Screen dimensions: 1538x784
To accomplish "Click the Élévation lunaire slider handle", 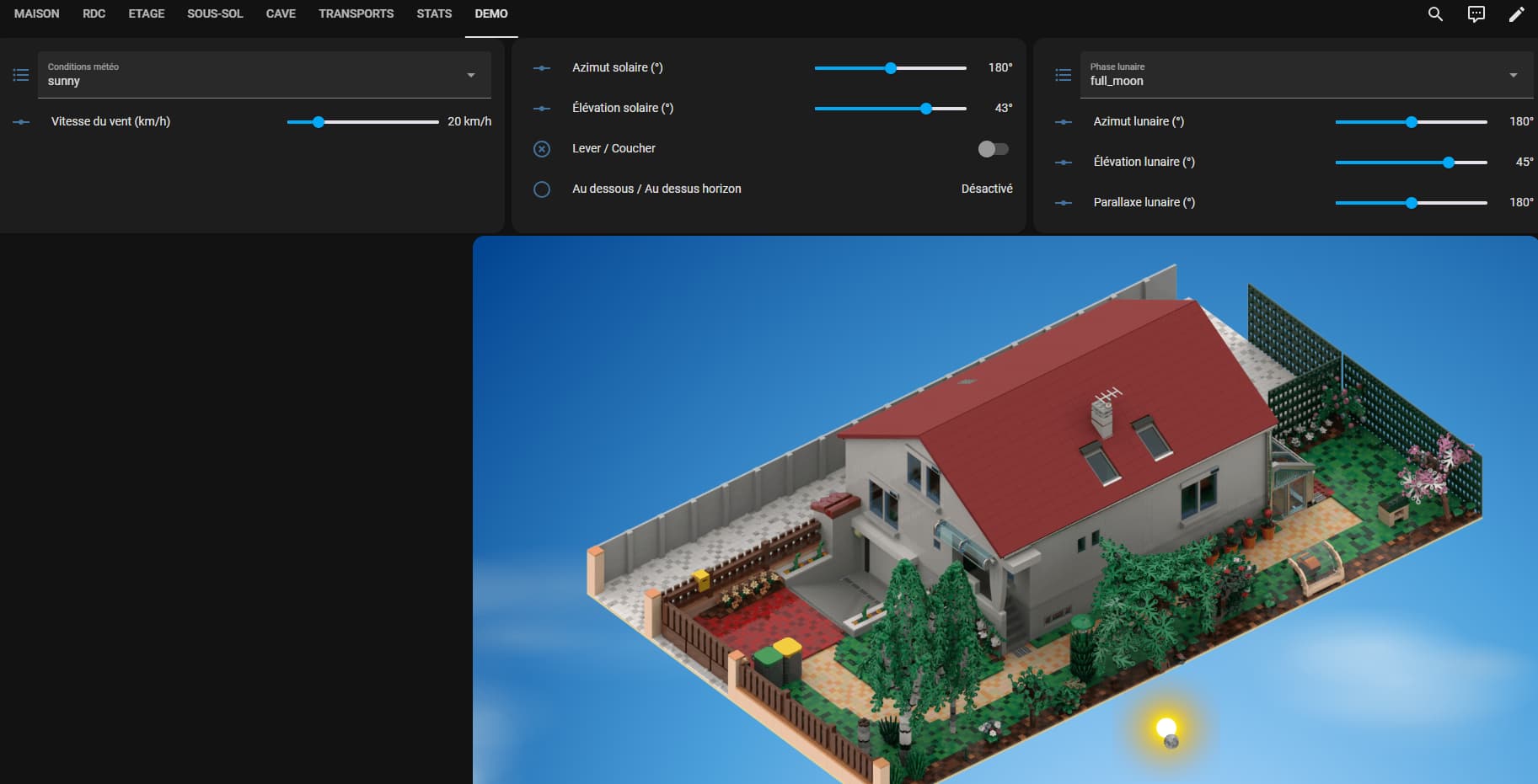I will (1448, 163).
